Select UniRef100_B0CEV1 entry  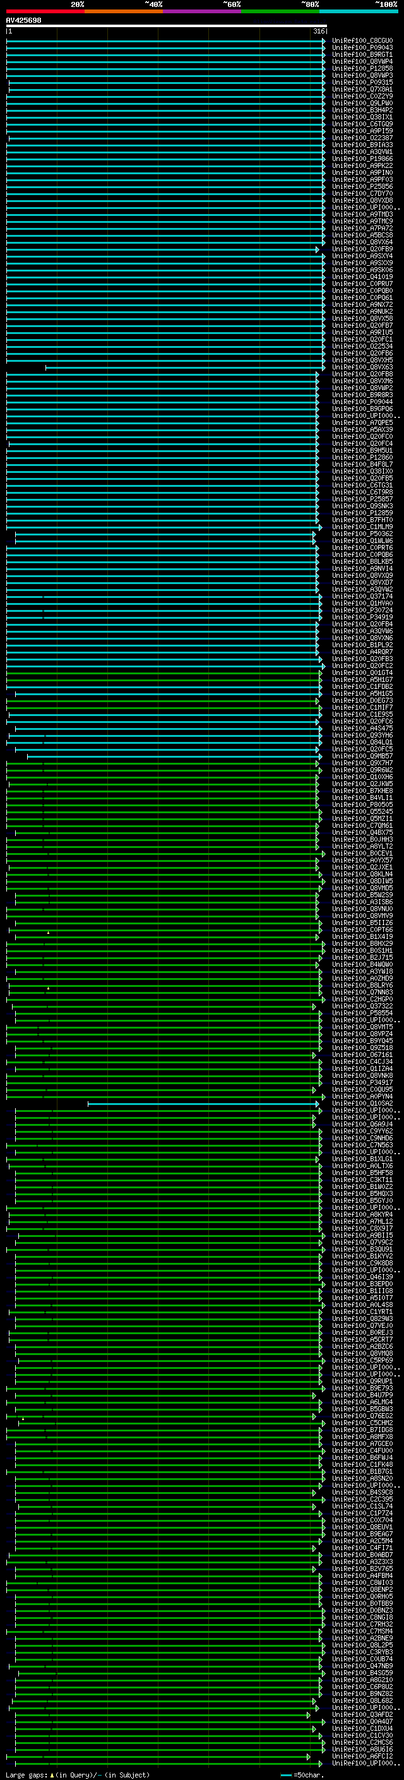tap(362, 852)
